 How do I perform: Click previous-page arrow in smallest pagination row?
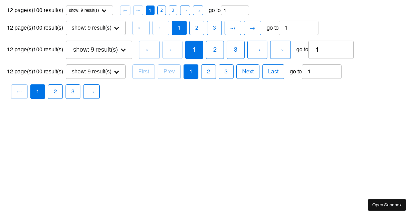point(138,10)
